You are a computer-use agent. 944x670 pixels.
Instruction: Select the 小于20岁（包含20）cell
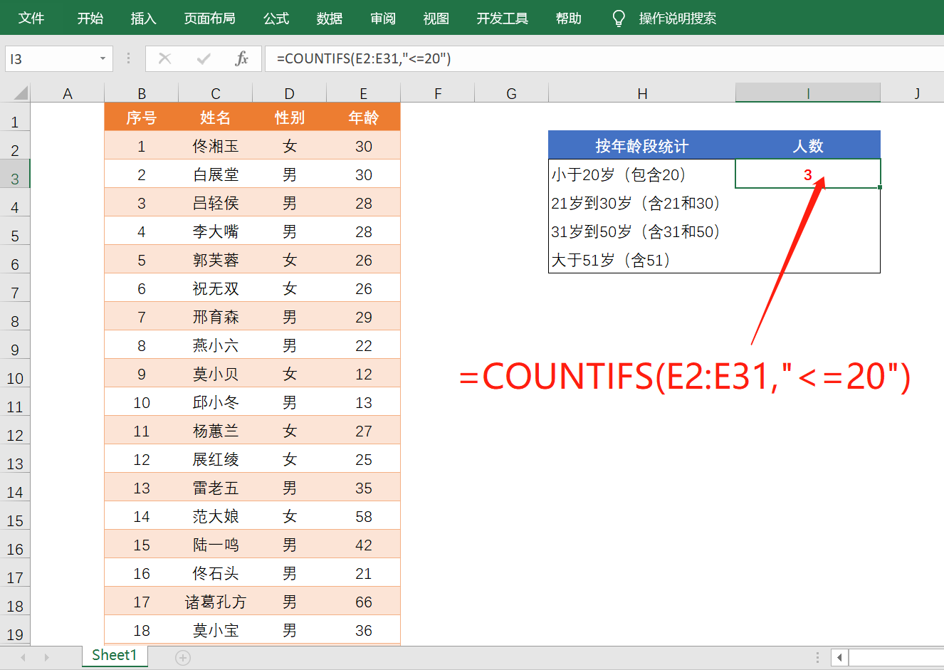pos(642,174)
